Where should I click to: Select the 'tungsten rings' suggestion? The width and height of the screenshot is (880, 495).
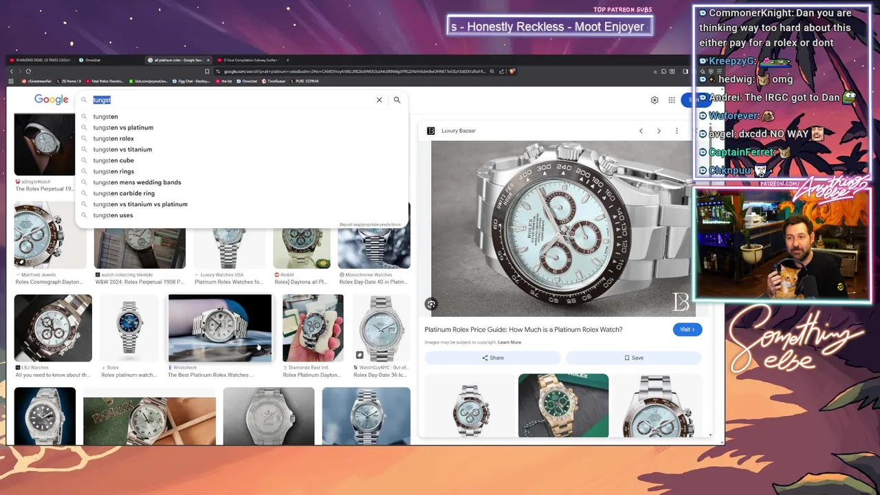(x=241, y=171)
